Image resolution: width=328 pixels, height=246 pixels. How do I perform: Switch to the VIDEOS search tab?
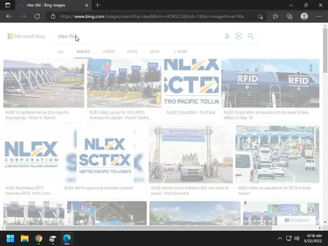108,52
